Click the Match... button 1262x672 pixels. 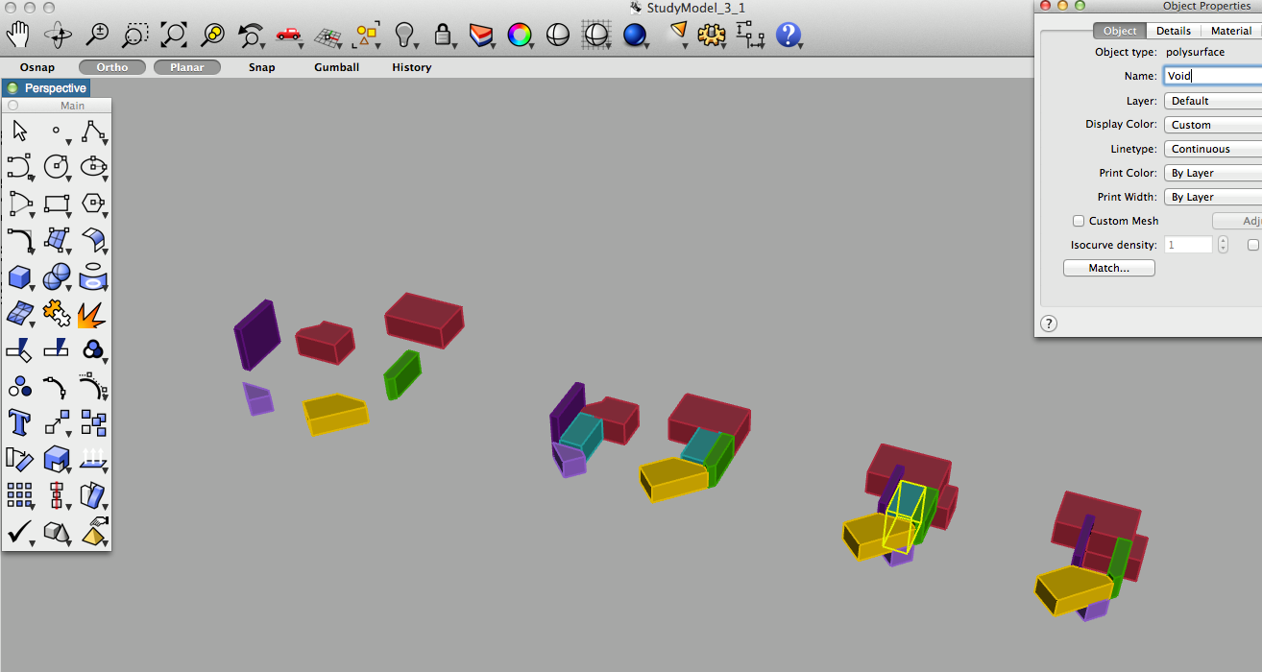pos(1108,268)
